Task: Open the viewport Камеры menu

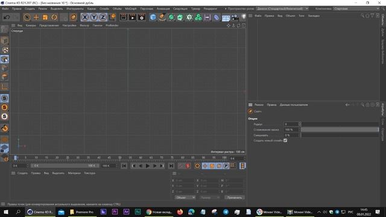Action: (x=31, y=25)
